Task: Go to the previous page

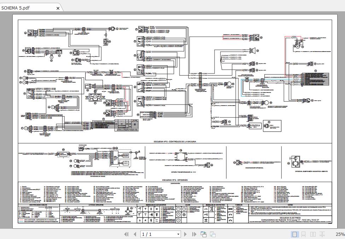Action: coord(135,234)
